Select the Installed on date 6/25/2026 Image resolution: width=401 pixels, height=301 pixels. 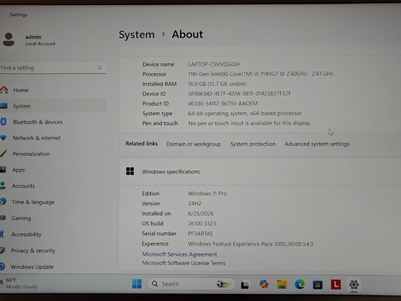click(201, 214)
